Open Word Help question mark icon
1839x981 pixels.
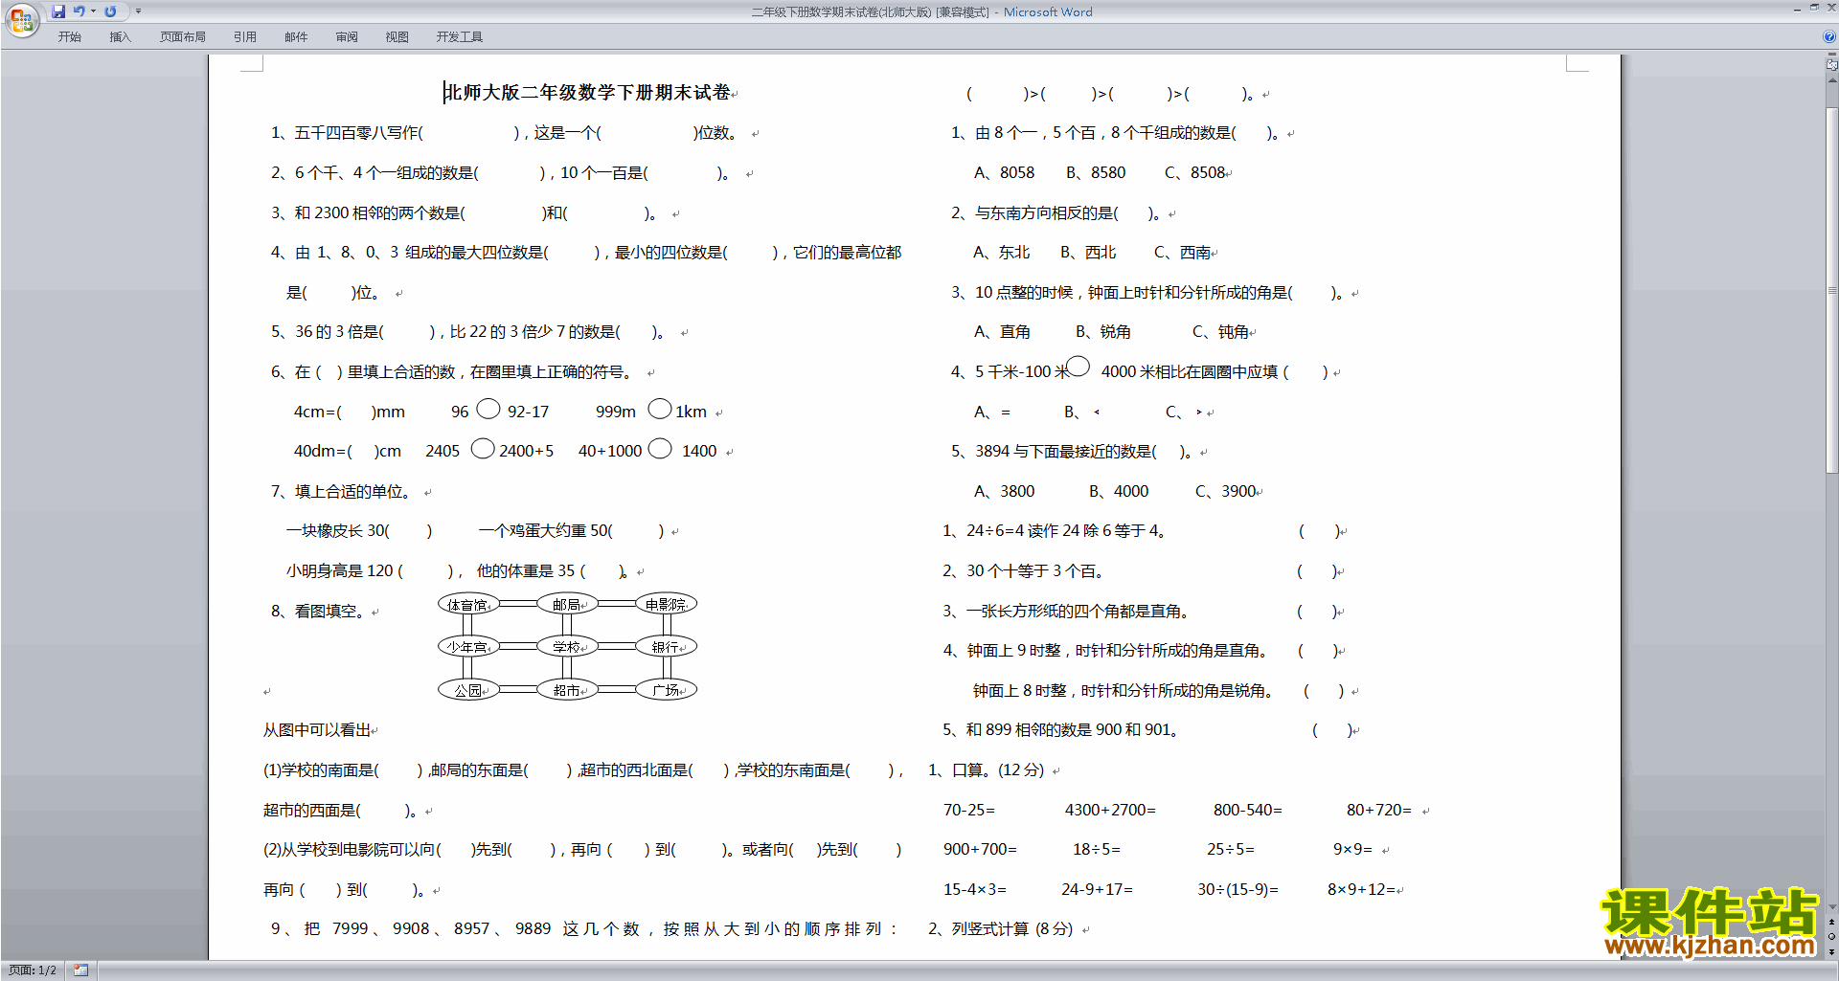(1829, 36)
